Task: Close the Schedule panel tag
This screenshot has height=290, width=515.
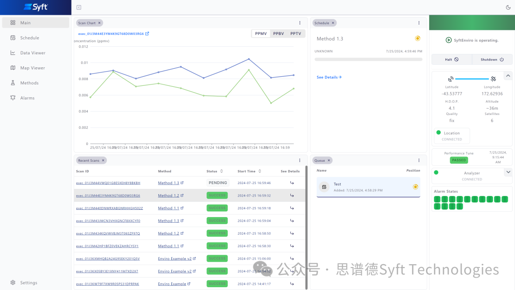Action: coord(333,23)
